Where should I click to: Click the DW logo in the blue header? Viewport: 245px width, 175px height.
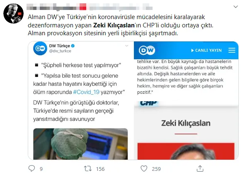(147, 50)
